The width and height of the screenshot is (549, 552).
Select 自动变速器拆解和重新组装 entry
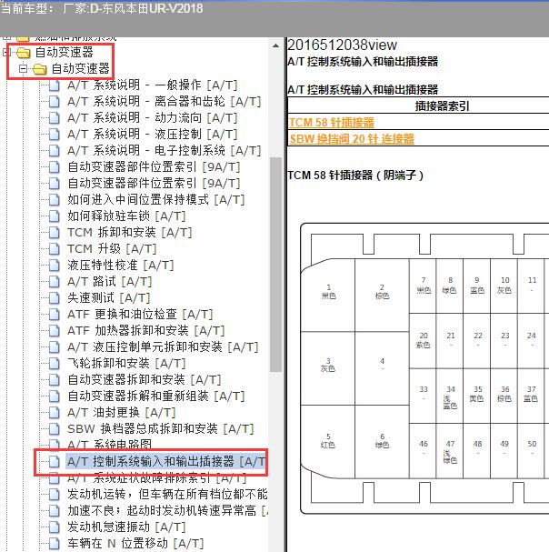pyautogui.click(x=156, y=396)
